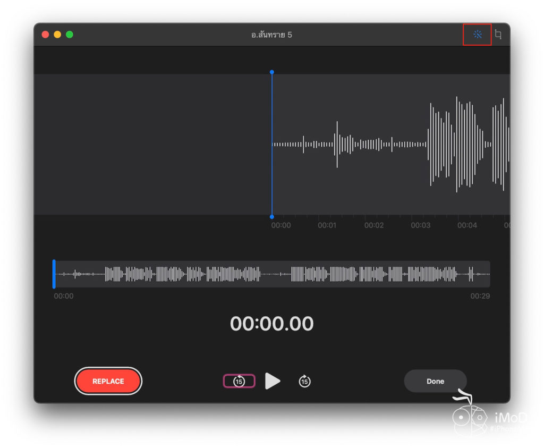Play the recording

(x=273, y=381)
